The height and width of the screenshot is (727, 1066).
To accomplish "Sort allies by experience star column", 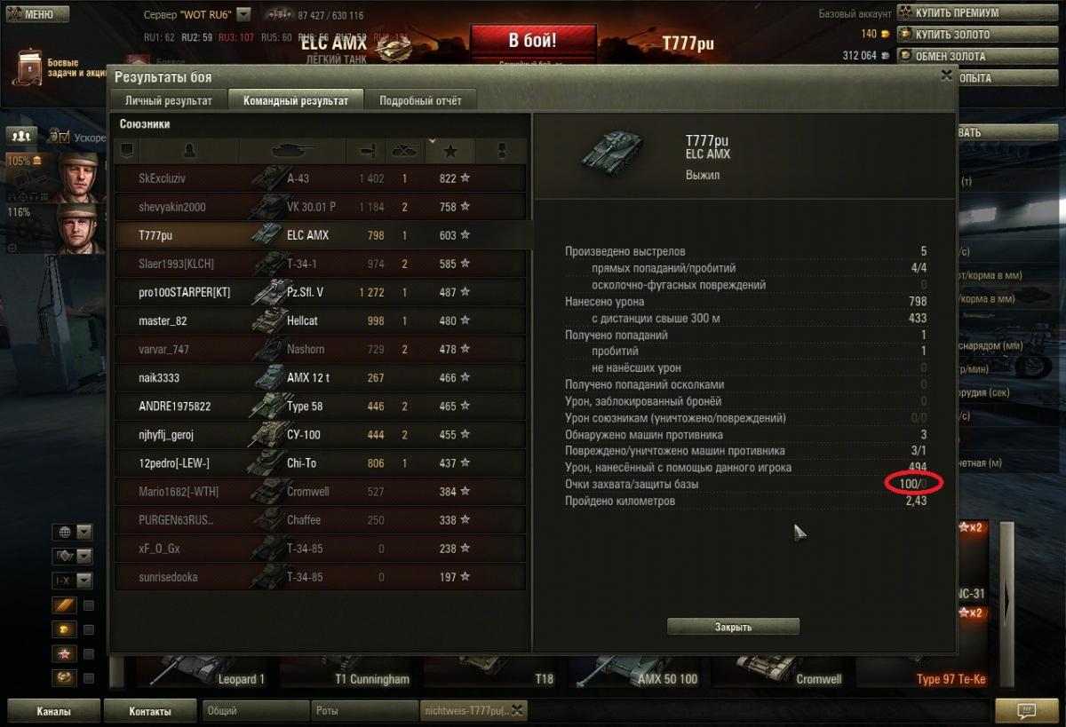I will [451, 151].
